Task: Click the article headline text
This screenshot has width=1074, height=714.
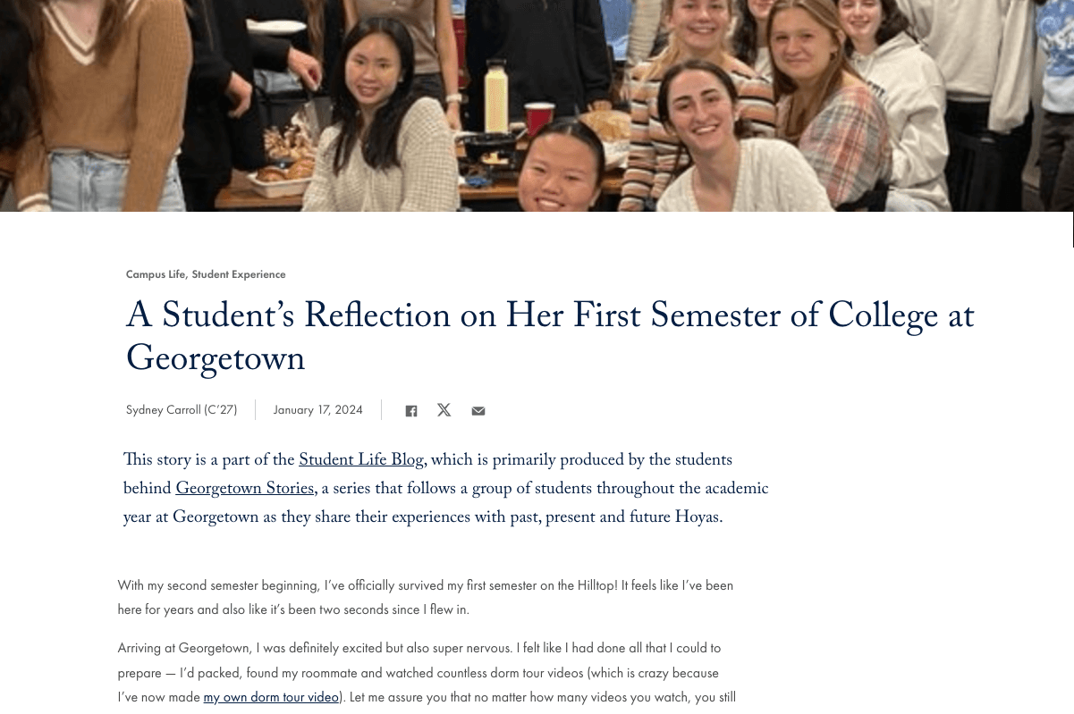Action: pos(549,317)
